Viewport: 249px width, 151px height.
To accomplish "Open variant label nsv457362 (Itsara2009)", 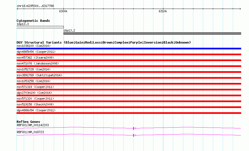I will tap(35, 57).
